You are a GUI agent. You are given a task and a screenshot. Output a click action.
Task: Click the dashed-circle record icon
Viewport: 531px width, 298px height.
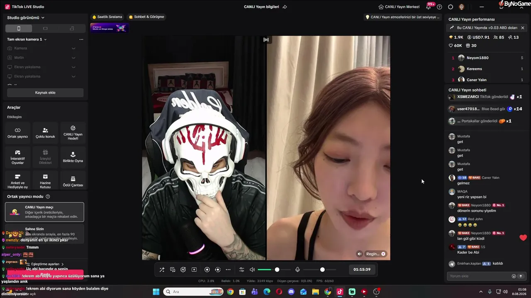[217, 270]
